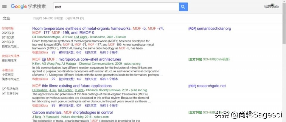The height and width of the screenshot is (122, 286).
Task: Sort by relevance 按相关性排序
Action: coord(11,56)
